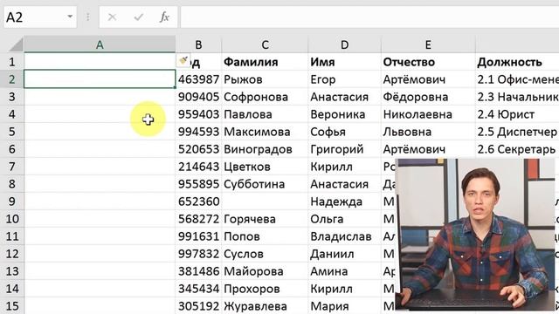559x314 pixels.
Task: Open the Insert Function fx icon
Action: pyautogui.click(x=164, y=17)
